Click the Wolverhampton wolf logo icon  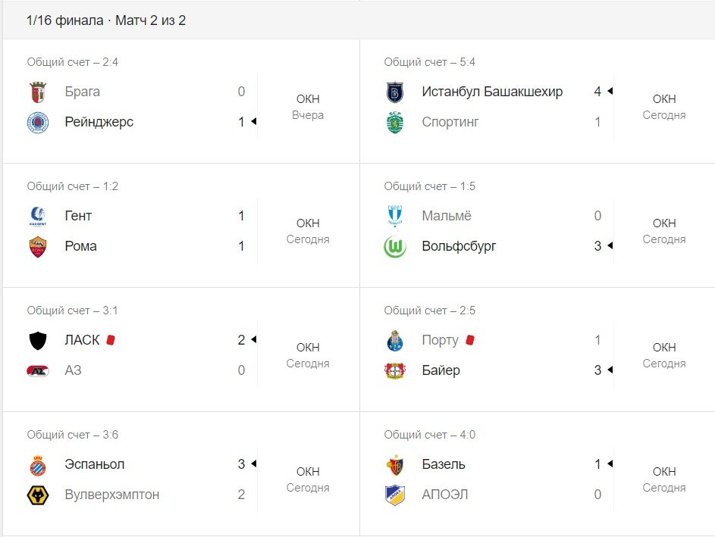coord(38,495)
